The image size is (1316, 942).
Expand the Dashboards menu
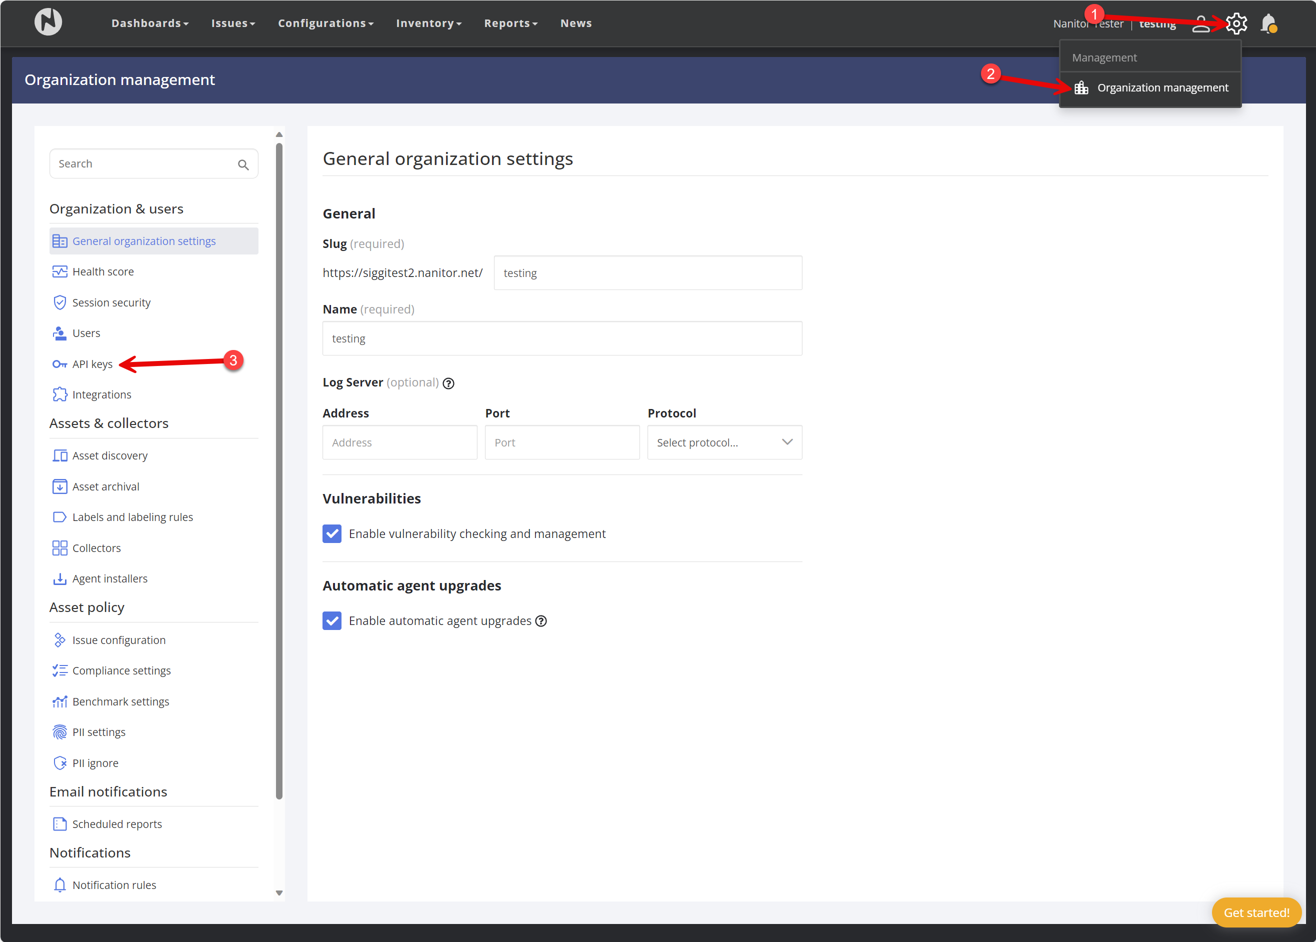(x=149, y=23)
